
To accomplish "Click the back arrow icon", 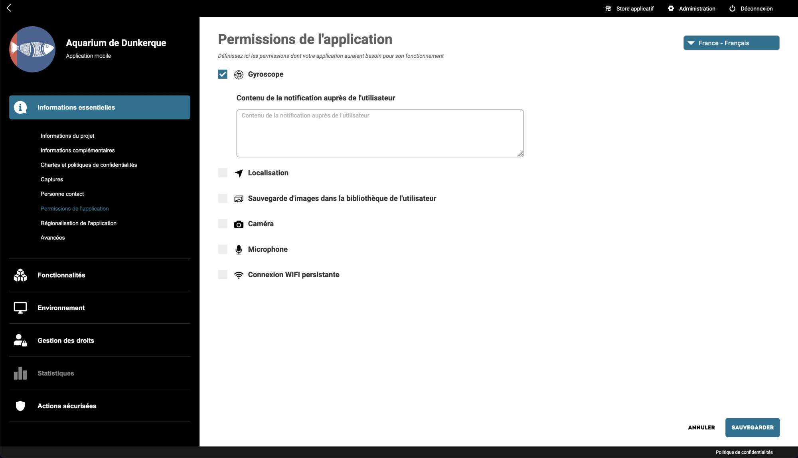I will click(9, 8).
